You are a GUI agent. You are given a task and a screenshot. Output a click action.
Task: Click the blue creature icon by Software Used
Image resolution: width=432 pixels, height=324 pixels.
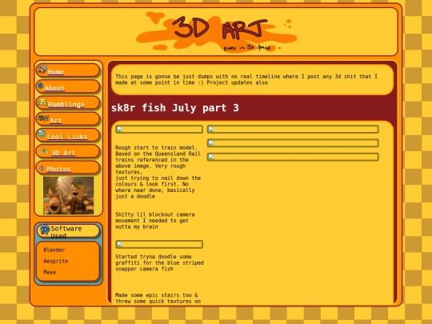pos(45,230)
